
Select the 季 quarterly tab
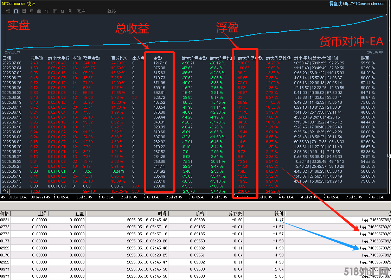click(x=39, y=11)
